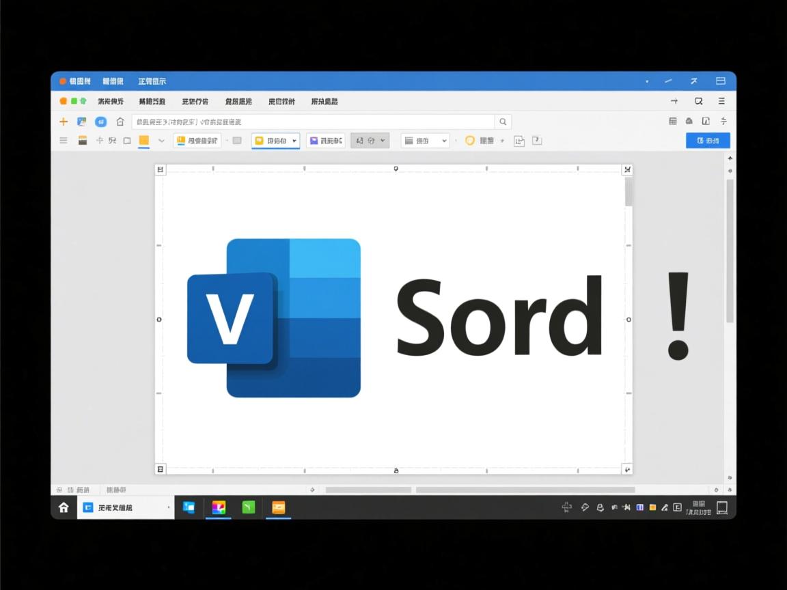Toggle the gray highlighted toolbar button

coord(370,141)
